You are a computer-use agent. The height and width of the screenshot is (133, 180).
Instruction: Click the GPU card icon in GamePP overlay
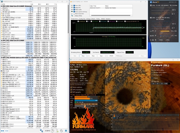[151, 18]
